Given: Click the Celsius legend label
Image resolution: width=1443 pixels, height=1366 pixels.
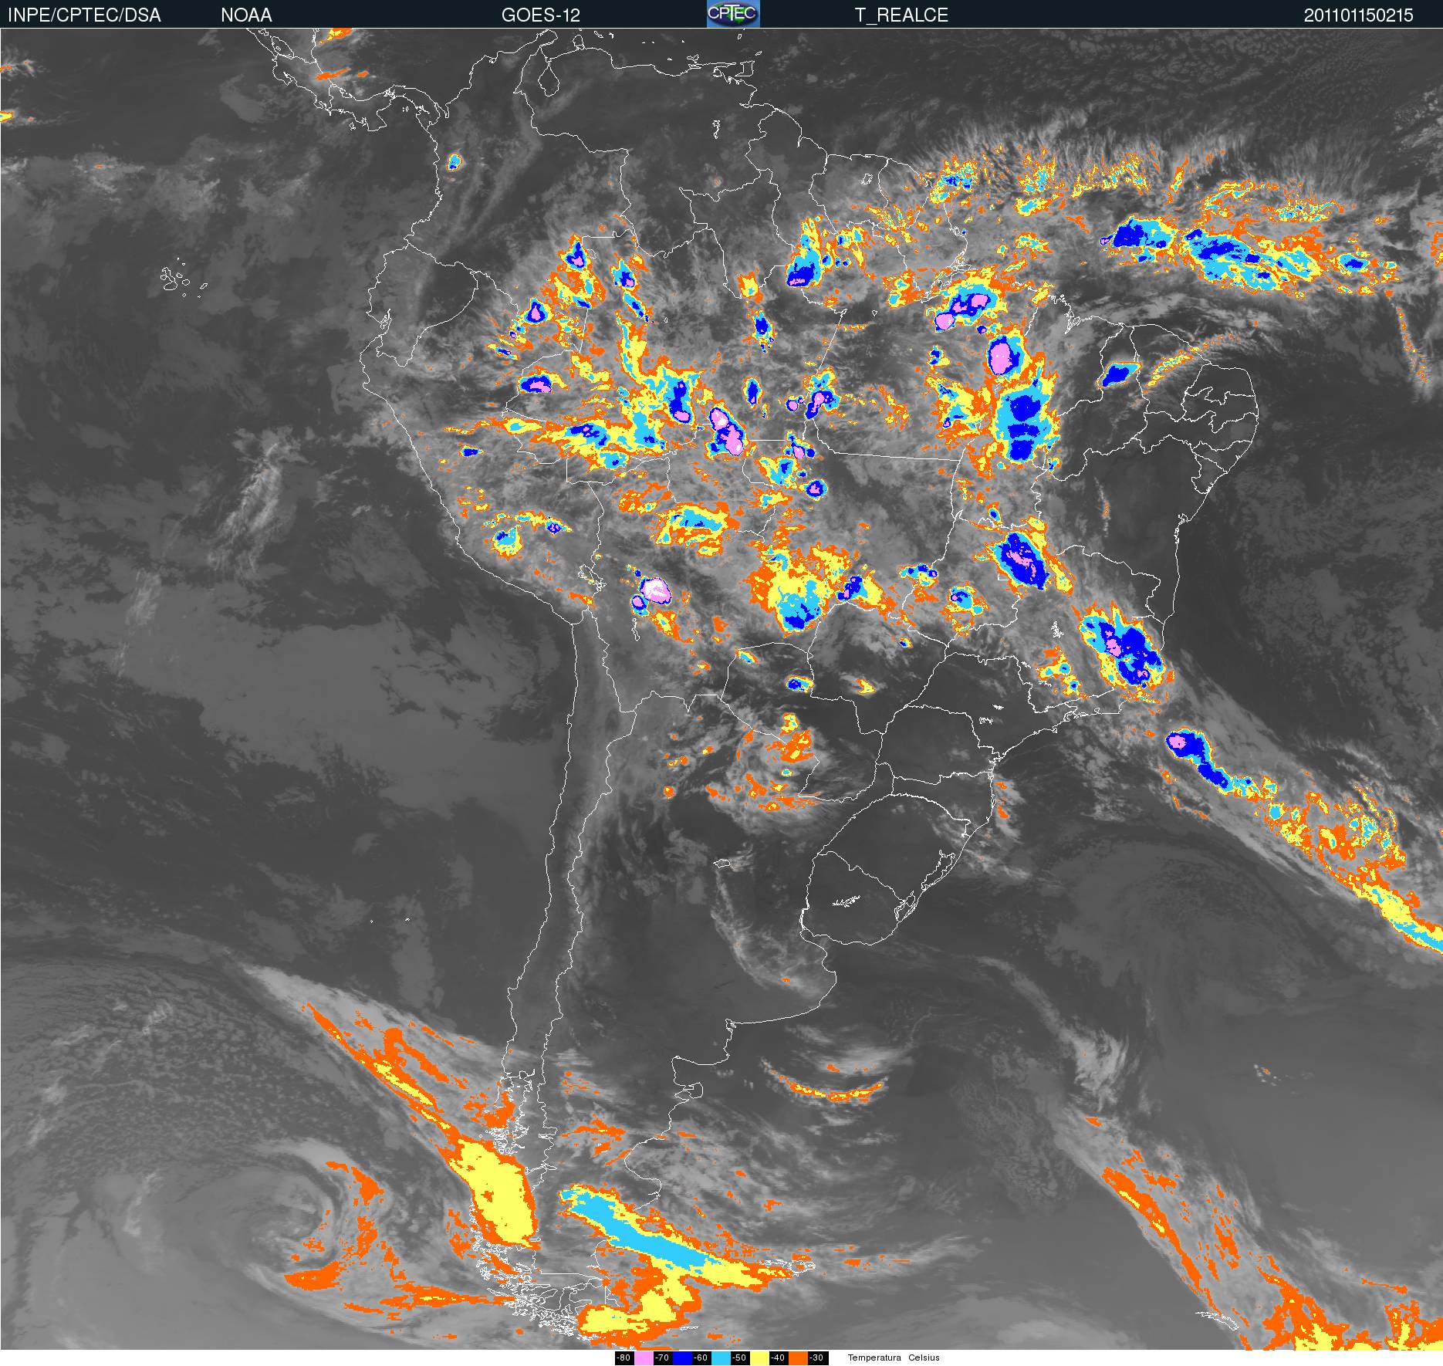Looking at the screenshot, I should (924, 1358).
